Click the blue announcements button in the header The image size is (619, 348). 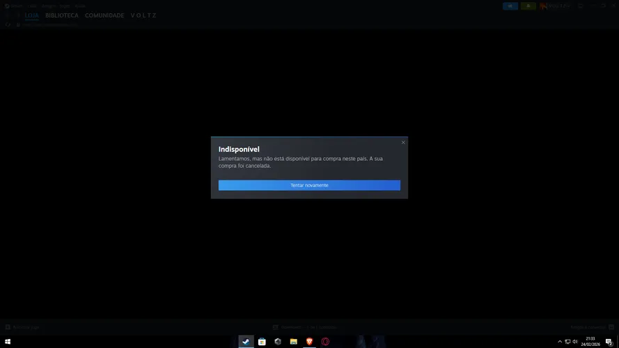click(x=510, y=6)
